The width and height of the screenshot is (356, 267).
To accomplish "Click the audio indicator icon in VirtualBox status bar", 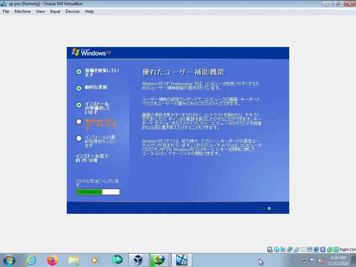I will pyautogui.click(x=283, y=250).
